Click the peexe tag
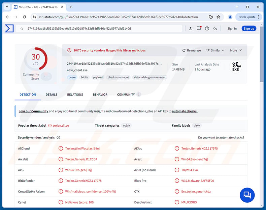 [72, 77]
